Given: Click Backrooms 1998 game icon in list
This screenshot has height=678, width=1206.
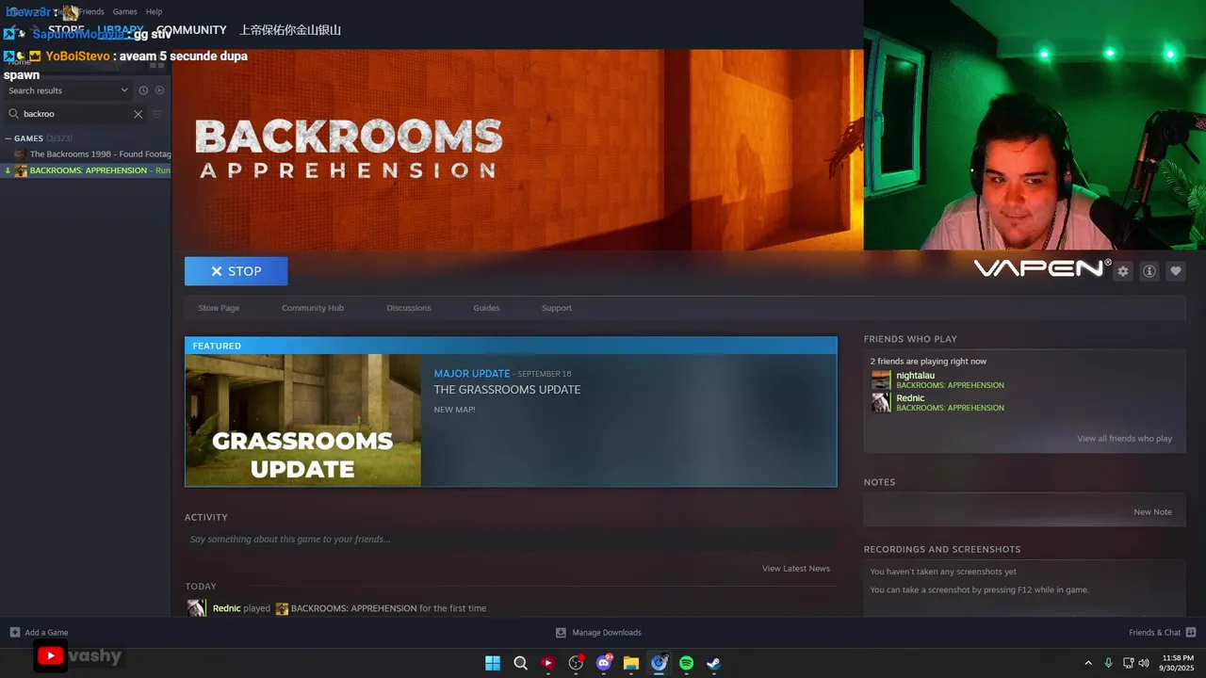Looking at the screenshot, I should (20, 153).
